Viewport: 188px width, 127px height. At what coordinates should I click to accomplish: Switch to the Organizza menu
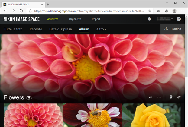coord(75,19)
